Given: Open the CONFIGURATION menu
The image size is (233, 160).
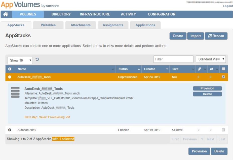Looking at the screenshot, I should click(162, 14).
